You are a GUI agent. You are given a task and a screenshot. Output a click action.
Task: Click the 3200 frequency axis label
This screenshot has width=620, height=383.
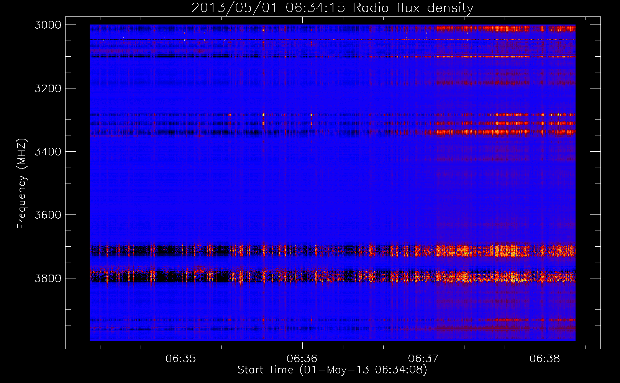click(48, 88)
